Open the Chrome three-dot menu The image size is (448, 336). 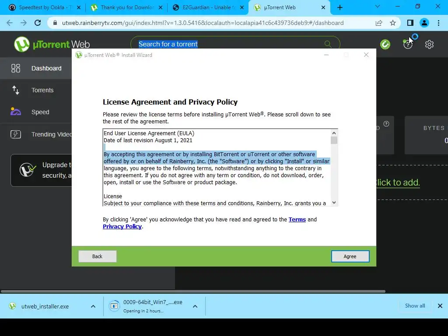pos(438,23)
